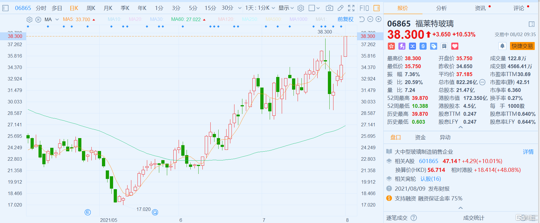The width and height of the screenshot is (540, 223).
Task: Switch to the 资金 capital tab
Action: (x=420, y=138)
